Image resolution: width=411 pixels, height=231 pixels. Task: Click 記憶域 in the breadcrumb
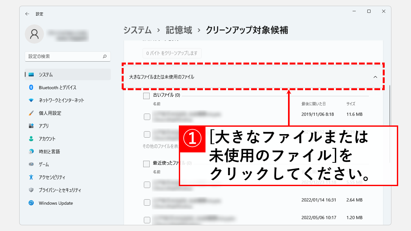(179, 30)
